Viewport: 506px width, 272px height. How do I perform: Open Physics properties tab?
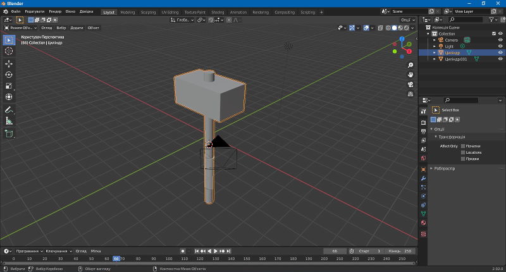click(x=423, y=196)
